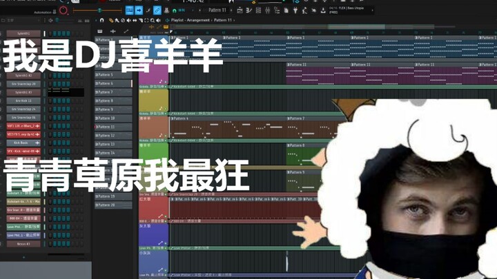
Task: Select the playlist Delete tool
Action: (123, 20)
